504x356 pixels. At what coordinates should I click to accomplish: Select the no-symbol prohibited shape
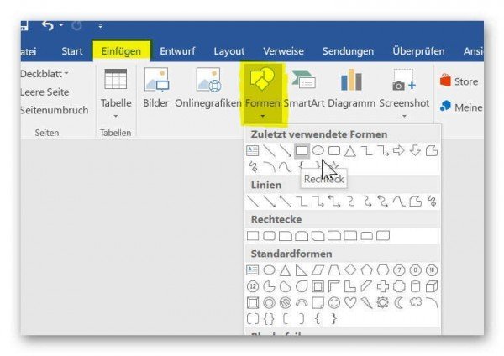click(286, 302)
